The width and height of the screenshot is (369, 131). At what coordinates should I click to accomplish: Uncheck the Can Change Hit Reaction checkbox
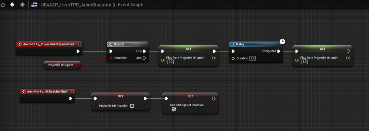[x=174, y=109]
